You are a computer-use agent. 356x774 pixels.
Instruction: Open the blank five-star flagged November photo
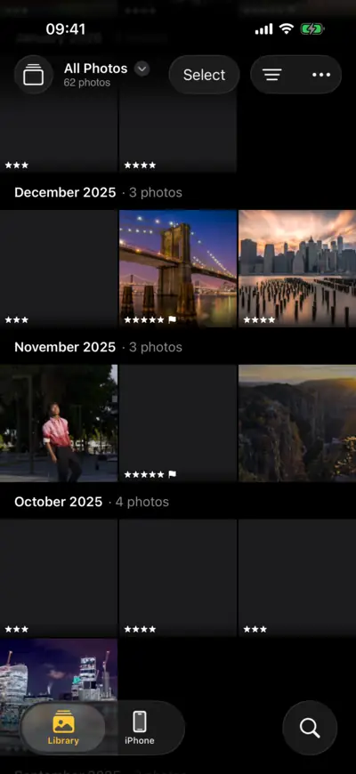[x=178, y=423]
